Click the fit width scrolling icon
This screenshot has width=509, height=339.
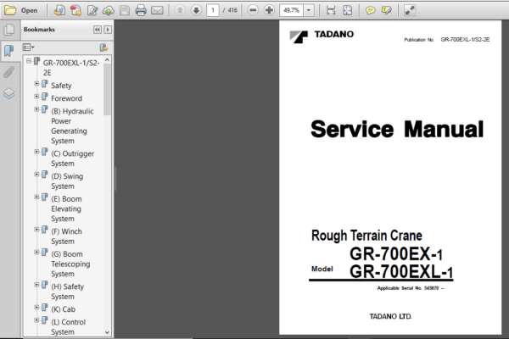(x=331, y=10)
